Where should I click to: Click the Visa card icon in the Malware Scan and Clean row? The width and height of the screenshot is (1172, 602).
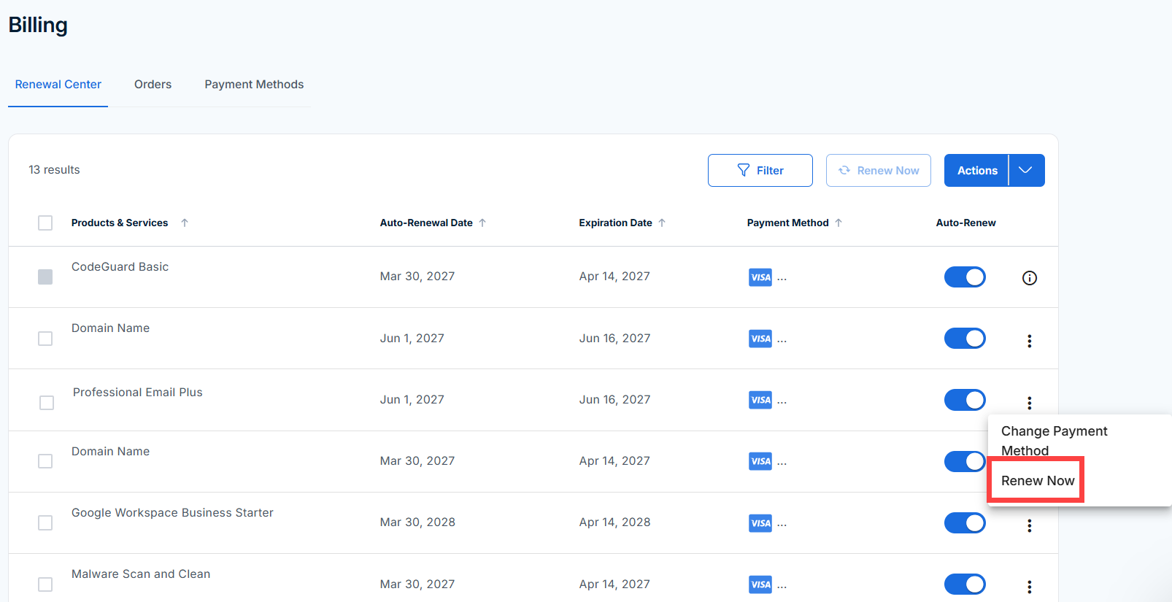pos(760,584)
